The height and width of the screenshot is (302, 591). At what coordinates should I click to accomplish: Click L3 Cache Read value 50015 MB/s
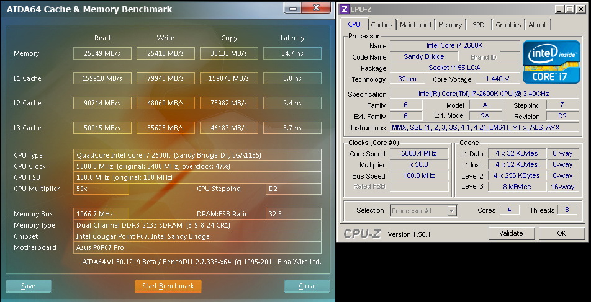102,128
